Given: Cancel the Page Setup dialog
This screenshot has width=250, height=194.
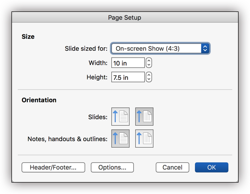Looking at the screenshot, I should [173, 167].
